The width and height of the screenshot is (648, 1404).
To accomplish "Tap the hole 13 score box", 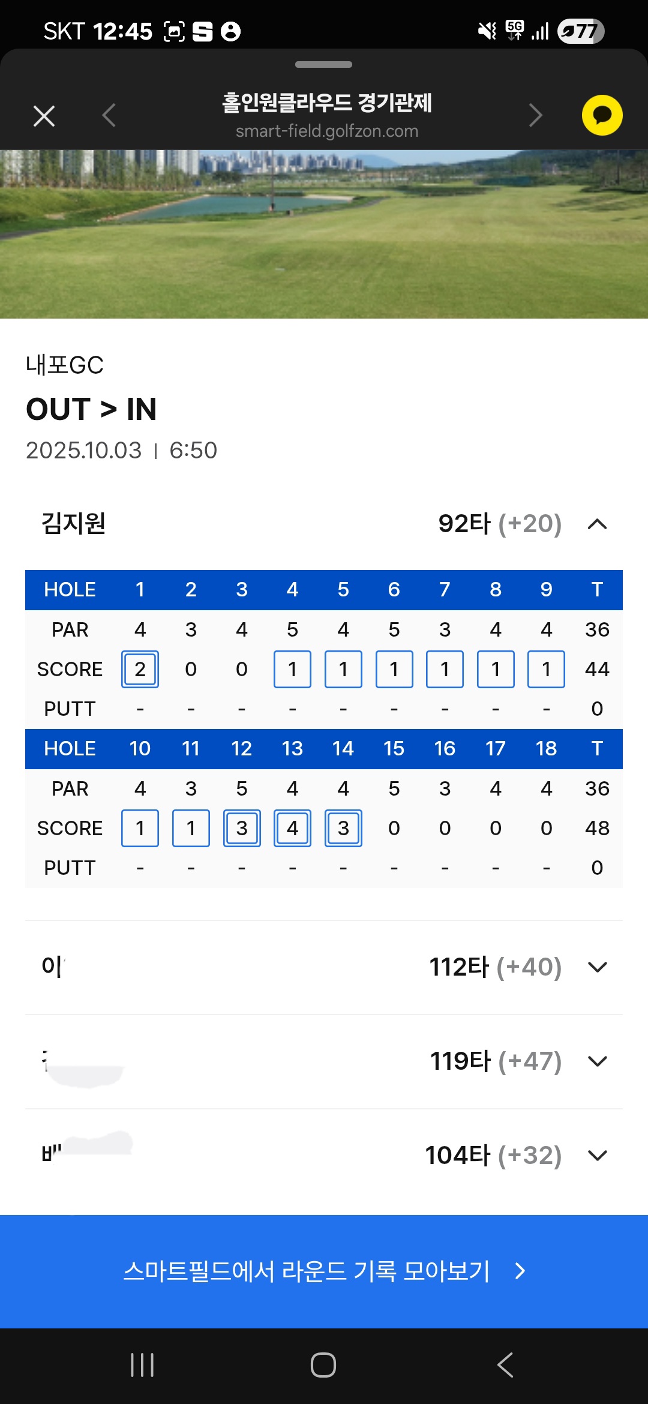I will pos(292,828).
